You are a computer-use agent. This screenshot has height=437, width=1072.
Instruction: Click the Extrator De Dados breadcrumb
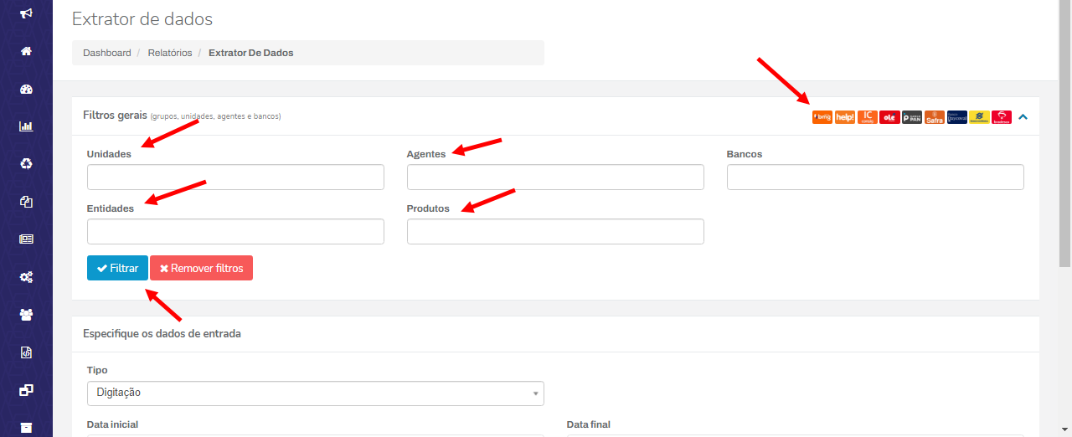click(x=251, y=53)
